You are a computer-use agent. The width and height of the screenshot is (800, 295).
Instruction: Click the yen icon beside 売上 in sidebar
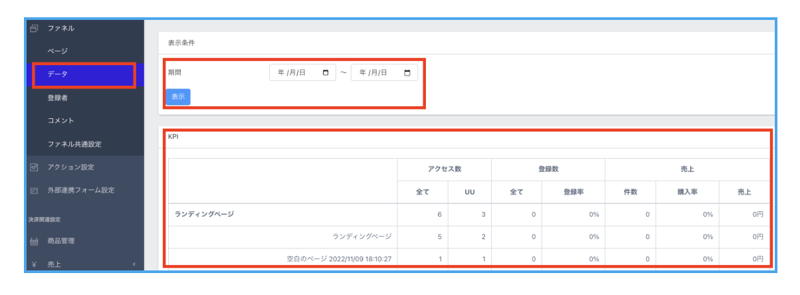(34, 264)
